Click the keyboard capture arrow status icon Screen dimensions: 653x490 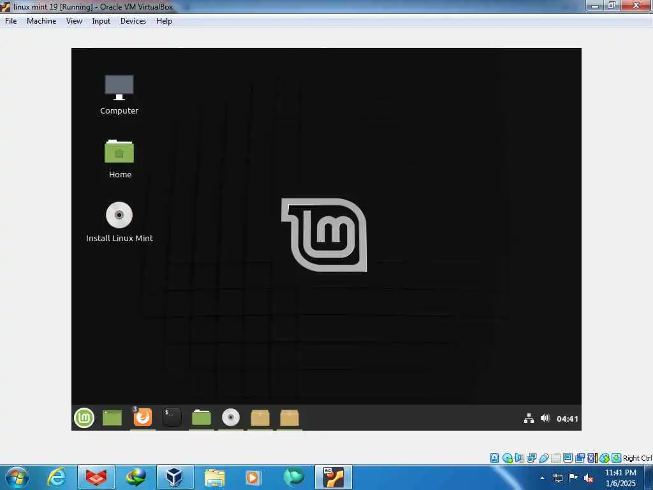point(617,458)
